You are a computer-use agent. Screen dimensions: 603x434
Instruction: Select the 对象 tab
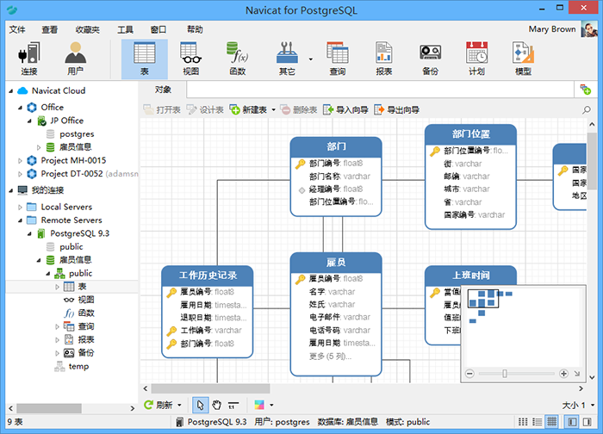pos(163,90)
